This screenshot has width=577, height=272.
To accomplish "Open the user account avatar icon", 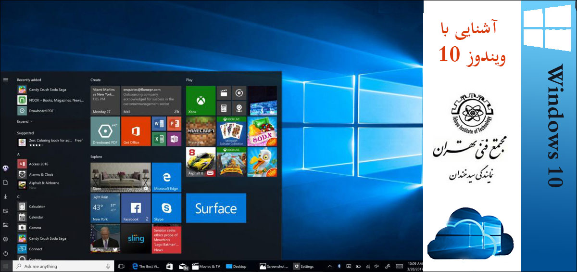I will click(6, 168).
